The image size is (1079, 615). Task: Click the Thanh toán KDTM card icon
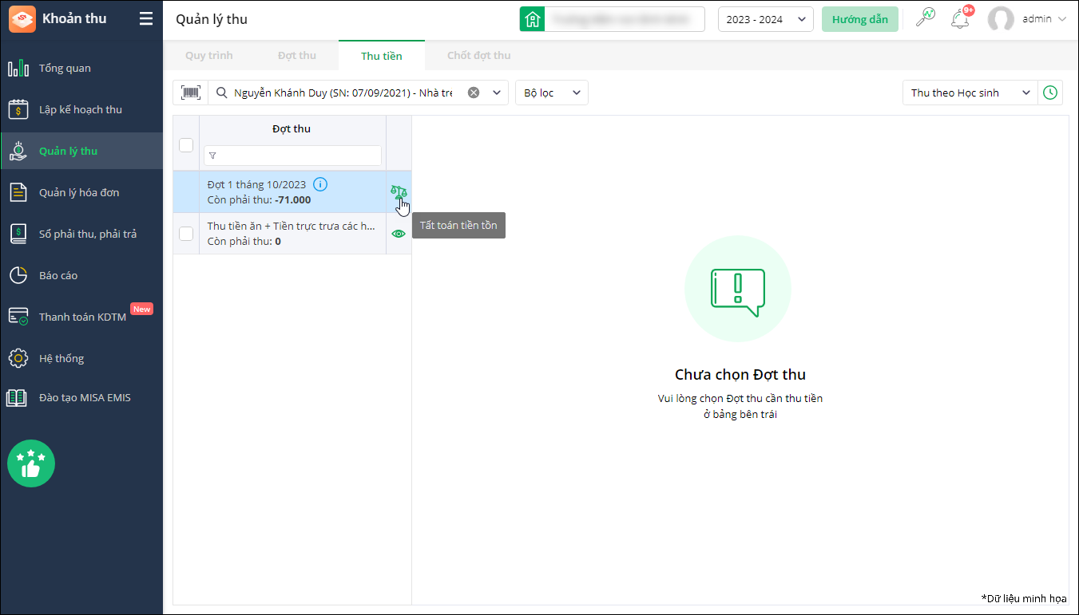pos(18,317)
